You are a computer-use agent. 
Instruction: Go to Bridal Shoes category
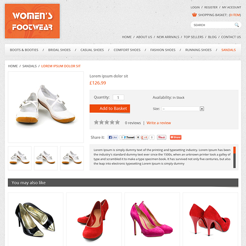click(59, 50)
